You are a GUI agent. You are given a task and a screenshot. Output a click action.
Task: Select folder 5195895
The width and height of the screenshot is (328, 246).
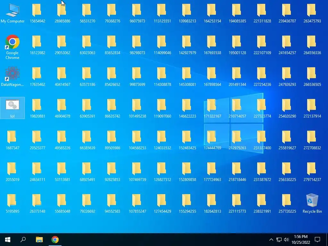12,203
